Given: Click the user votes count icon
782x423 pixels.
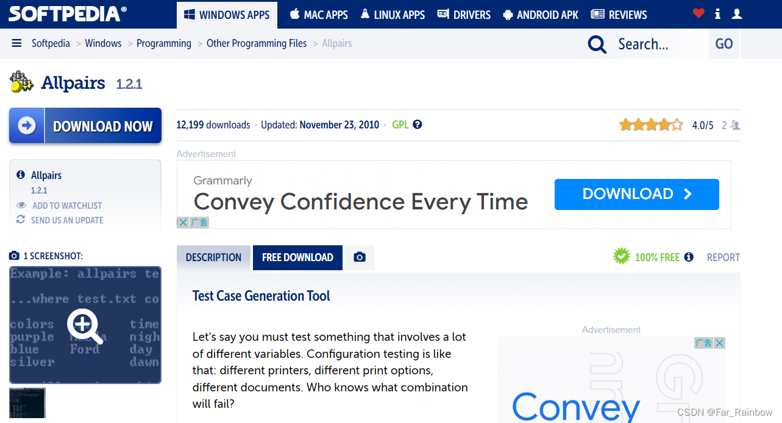Looking at the screenshot, I should (x=736, y=125).
